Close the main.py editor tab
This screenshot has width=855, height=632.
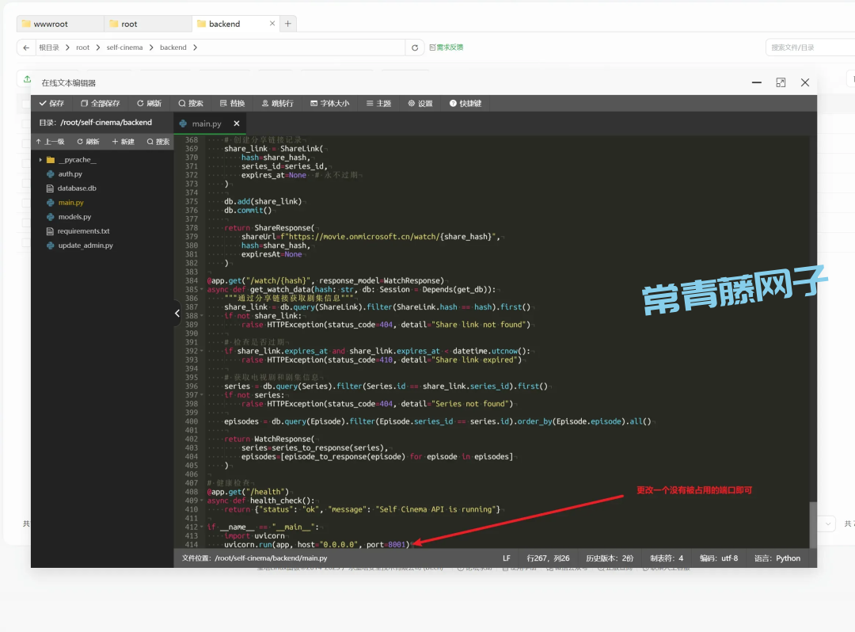click(x=236, y=124)
